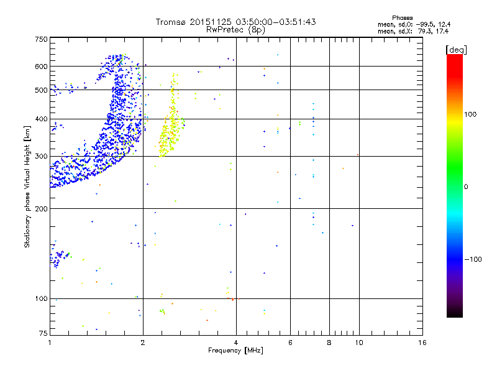
Task: Click the 'mean, sd,O: -99.5, 12.4' statistics line
Action: [414, 24]
